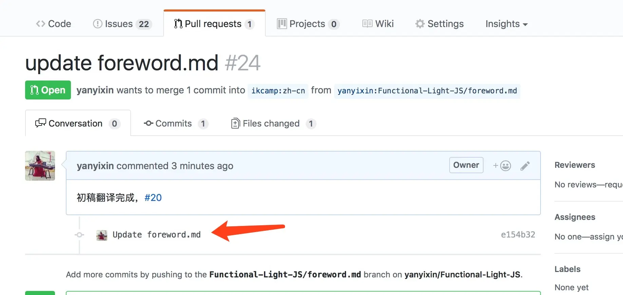Open referenced issue #20 link
This screenshot has width=623, height=295.
click(x=153, y=198)
